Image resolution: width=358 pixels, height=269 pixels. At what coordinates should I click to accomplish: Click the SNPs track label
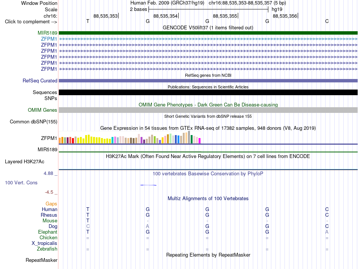point(51,98)
